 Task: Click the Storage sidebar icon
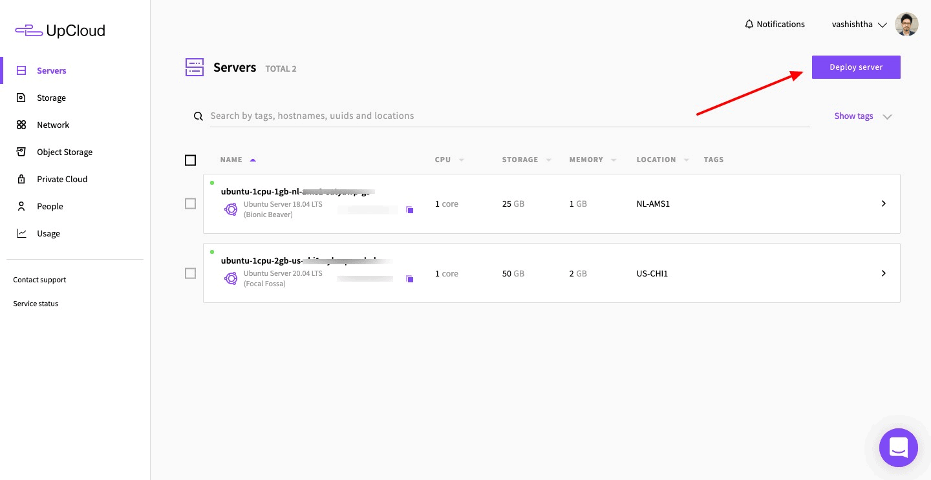pyautogui.click(x=21, y=98)
